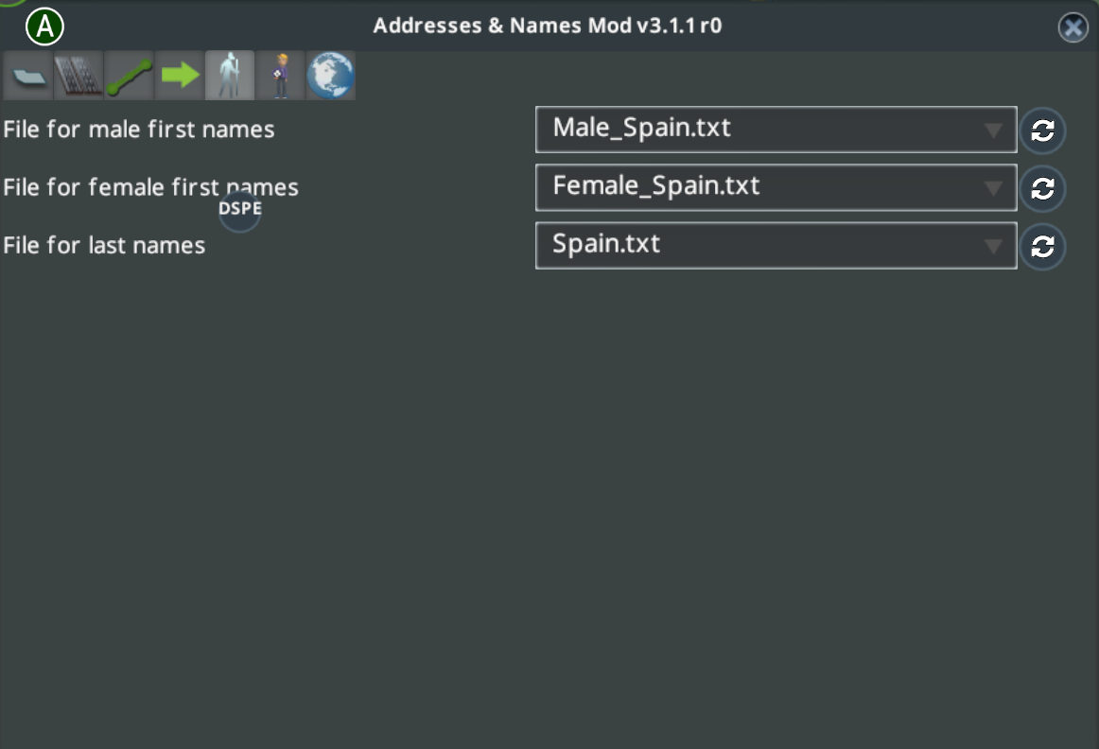Click the 'File for male first names' label
Screen dimensions: 1099x749
point(139,130)
